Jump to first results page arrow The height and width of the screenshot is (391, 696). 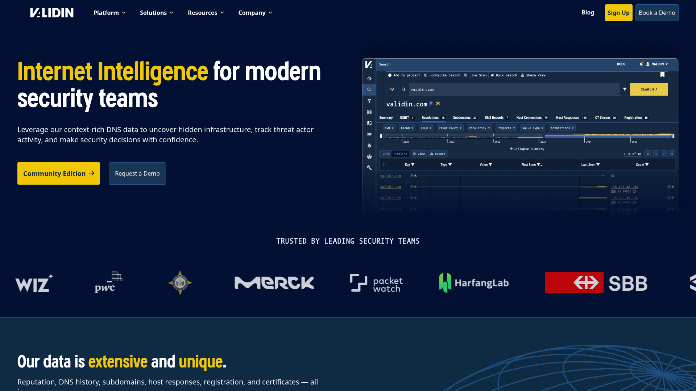(648, 154)
